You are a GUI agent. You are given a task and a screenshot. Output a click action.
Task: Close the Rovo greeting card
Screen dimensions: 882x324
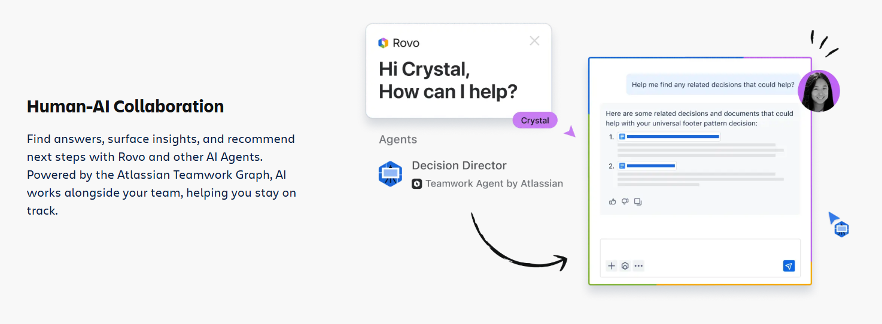pos(534,41)
